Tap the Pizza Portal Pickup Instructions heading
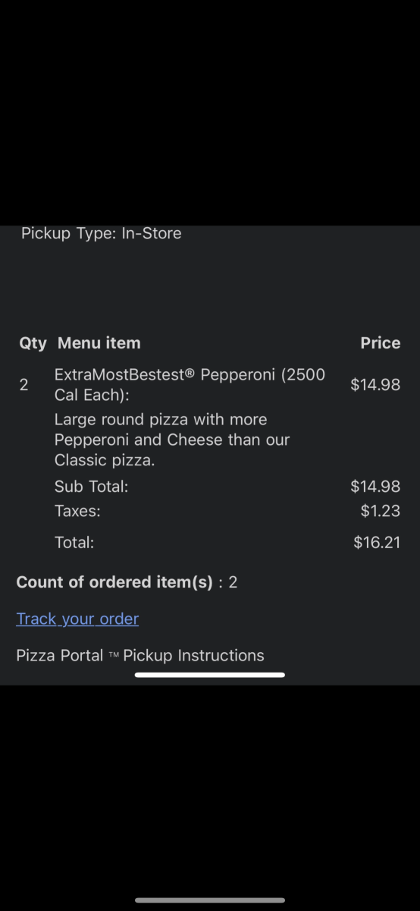The width and height of the screenshot is (420, 911). click(140, 655)
